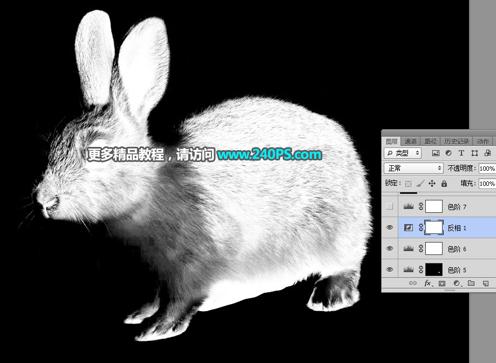Viewport: 496px width, 363px height.
Task: Filter layers by type (T) icon
Action: point(461,153)
